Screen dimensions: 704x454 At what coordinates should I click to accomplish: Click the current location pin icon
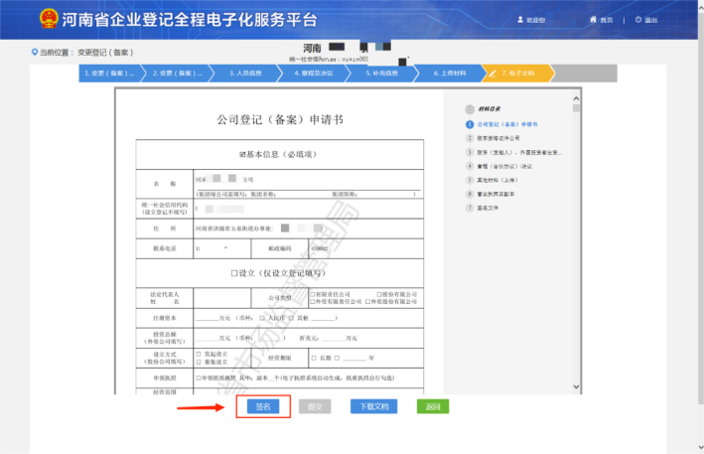[35, 52]
